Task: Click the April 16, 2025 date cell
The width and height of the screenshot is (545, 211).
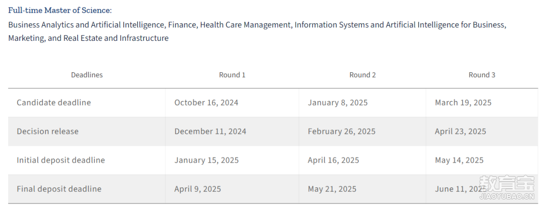Action: tap(334, 160)
